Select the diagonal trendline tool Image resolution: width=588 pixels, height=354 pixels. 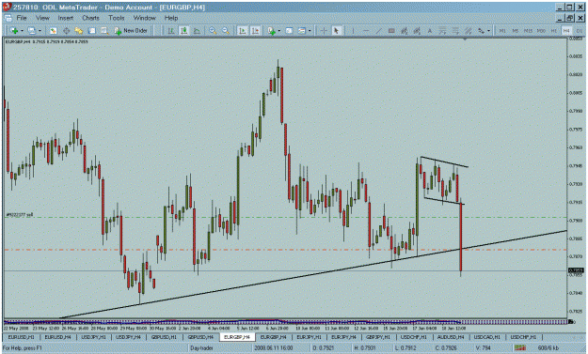pyautogui.click(x=378, y=31)
